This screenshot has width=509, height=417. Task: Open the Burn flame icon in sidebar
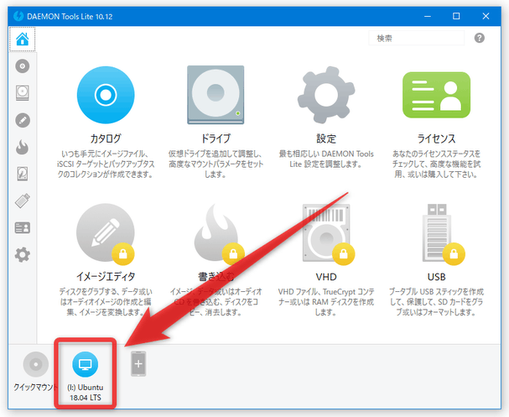tap(22, 147)
